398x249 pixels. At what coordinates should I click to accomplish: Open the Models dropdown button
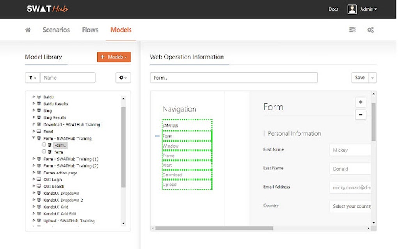point(114,57)
